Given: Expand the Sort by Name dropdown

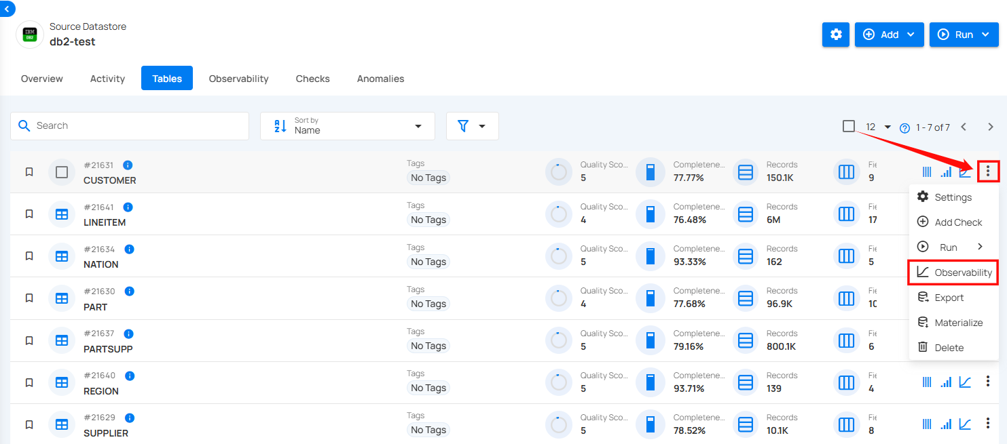Looking at the screenshot, I should click(347, 126).
